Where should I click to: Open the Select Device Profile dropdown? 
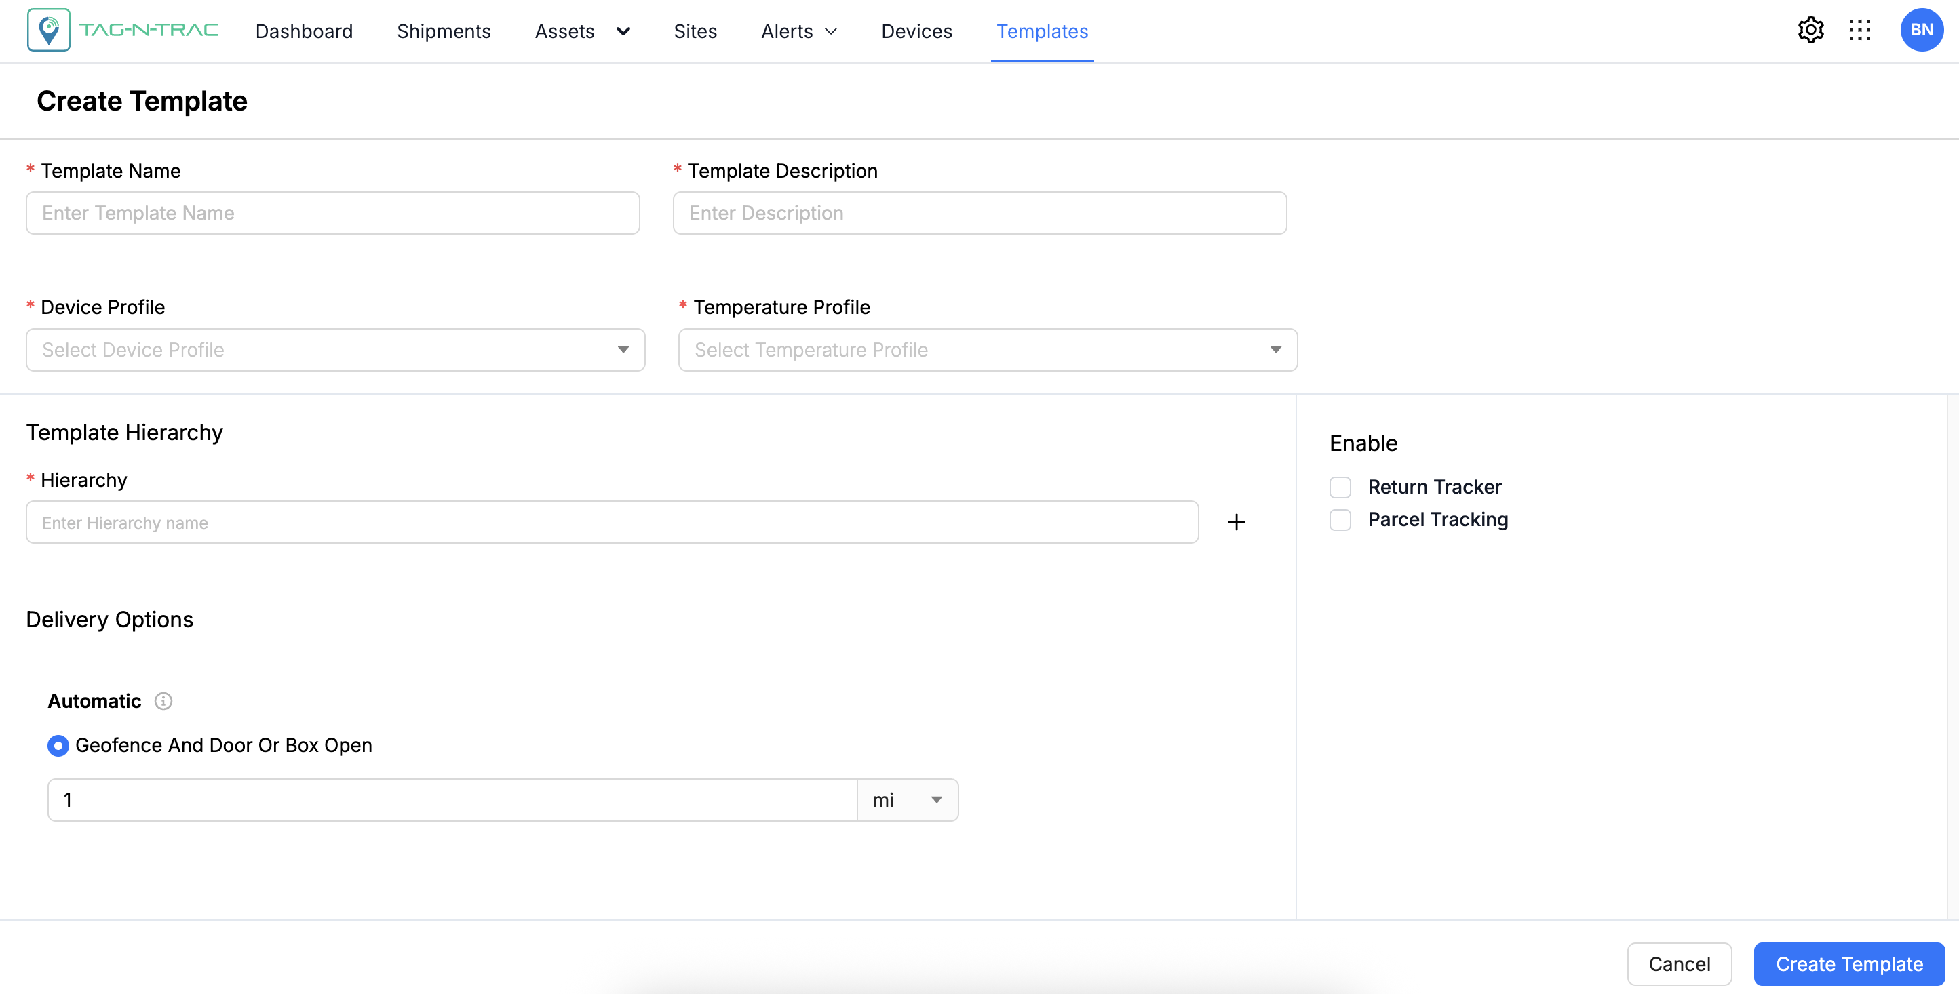[335, 350]
